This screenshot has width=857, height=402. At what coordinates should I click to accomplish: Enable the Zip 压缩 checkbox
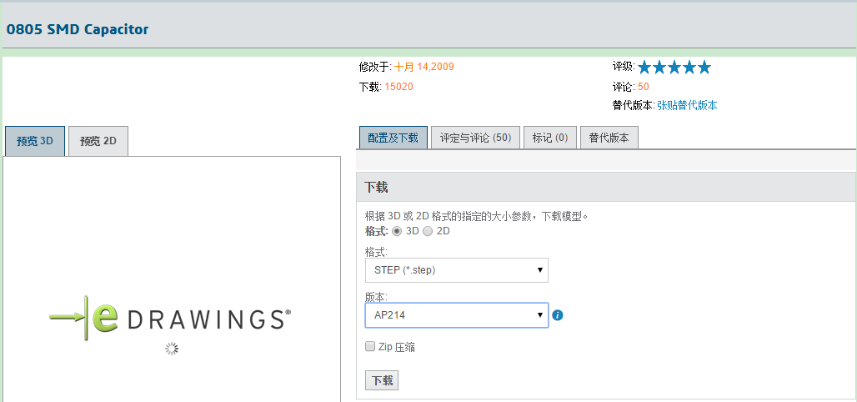pyautogui.click(x=370, y=346)
